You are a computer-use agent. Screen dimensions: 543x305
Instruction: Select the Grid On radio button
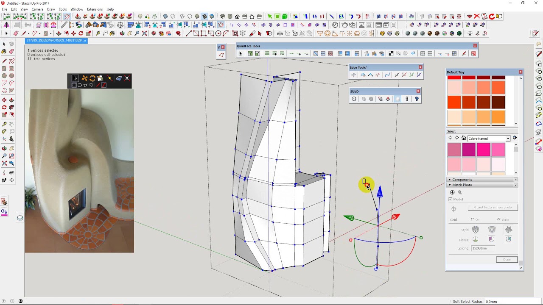[x=473, y=219]
